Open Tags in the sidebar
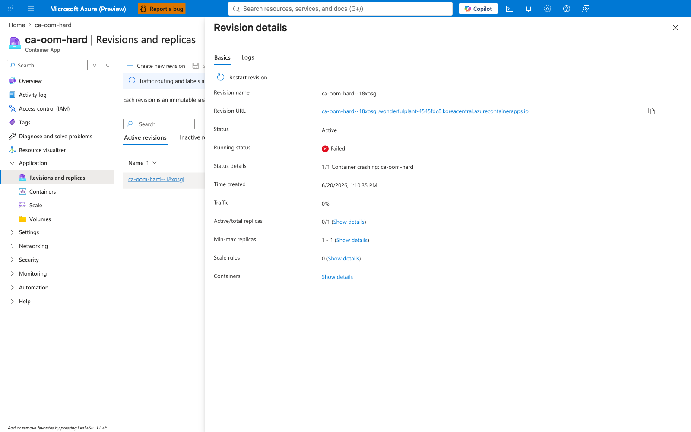The width and height of the screenshot is (691, 432). [x=25, y=122]
